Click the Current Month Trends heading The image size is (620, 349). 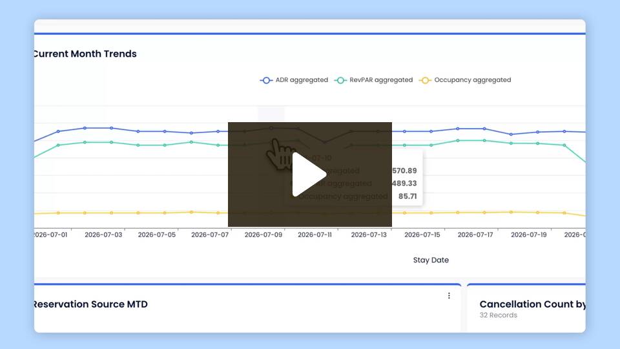click(x=85, y=54)
